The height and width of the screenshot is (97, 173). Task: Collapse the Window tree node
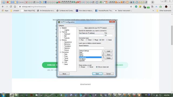pyautogui.click(x=61, y=40)
